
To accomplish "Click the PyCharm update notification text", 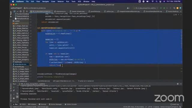I will [x=31, y=107].
